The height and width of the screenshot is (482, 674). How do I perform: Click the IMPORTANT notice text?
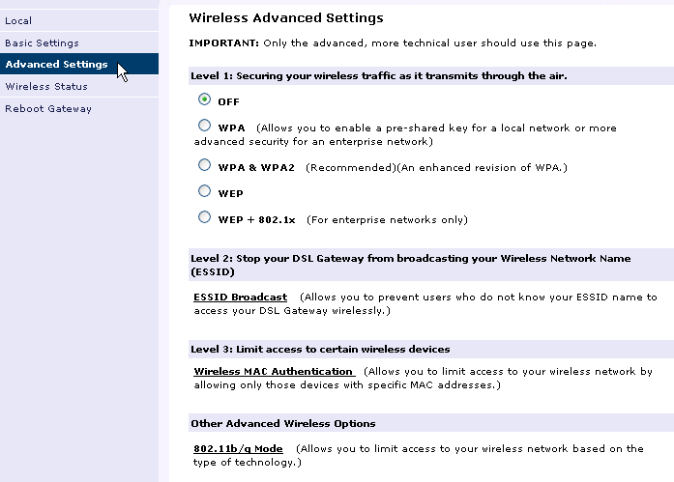click(x=393, y=43)
